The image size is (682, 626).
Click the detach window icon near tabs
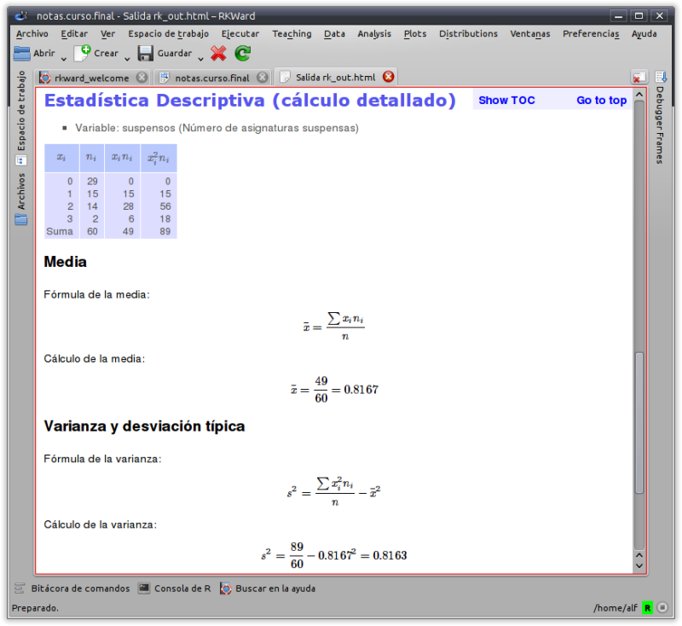click(x=639, y=78)
